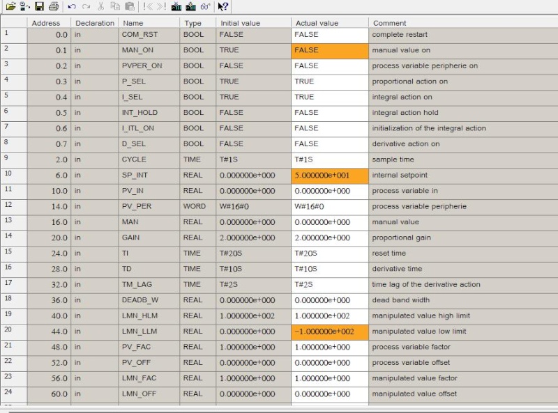Viewport: 558px width, 413px height.
Task: Click the address cell 52.0
Action: coord(49,364)
